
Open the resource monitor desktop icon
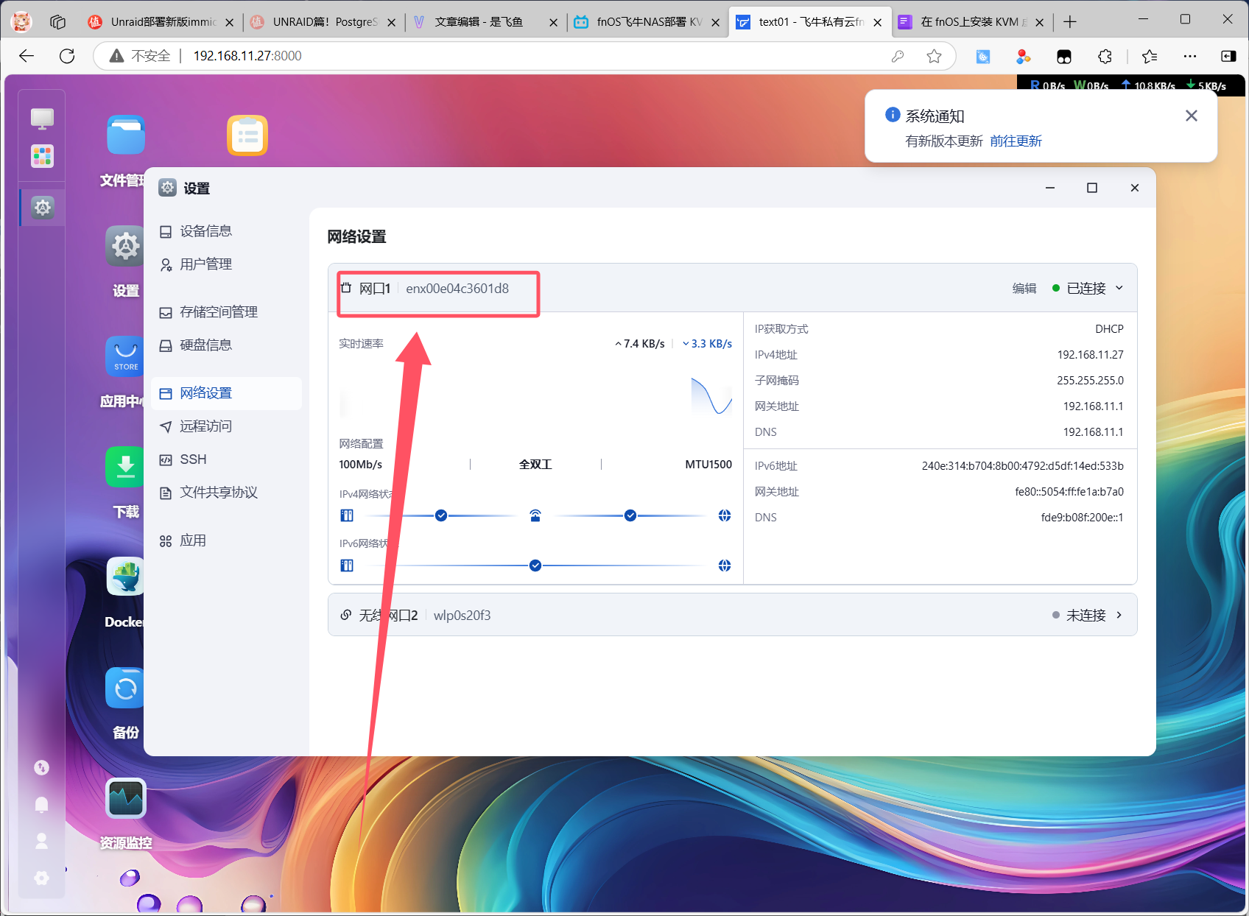point(125,799)
